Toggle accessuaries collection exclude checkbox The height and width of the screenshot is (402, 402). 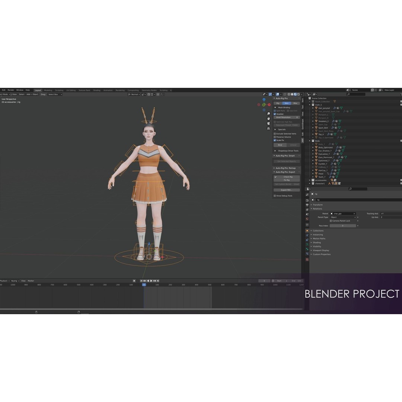point(401,180)
